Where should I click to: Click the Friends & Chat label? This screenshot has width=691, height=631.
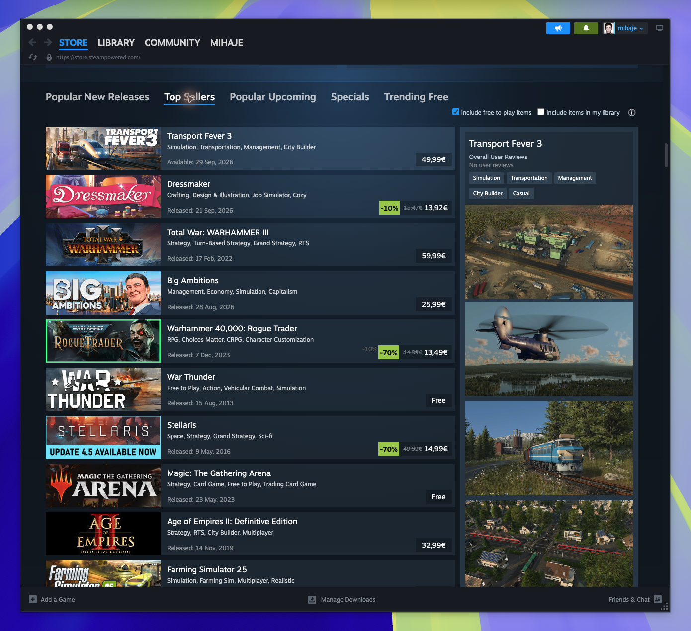tap(629, 599)
